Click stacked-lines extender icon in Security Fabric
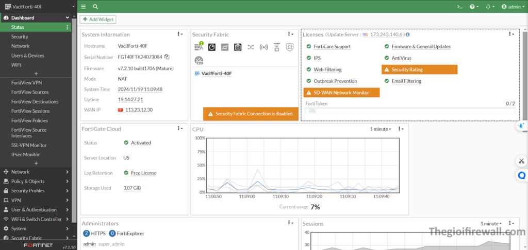The width and height of the screenshot is (528, 250). tap(277, 47)
